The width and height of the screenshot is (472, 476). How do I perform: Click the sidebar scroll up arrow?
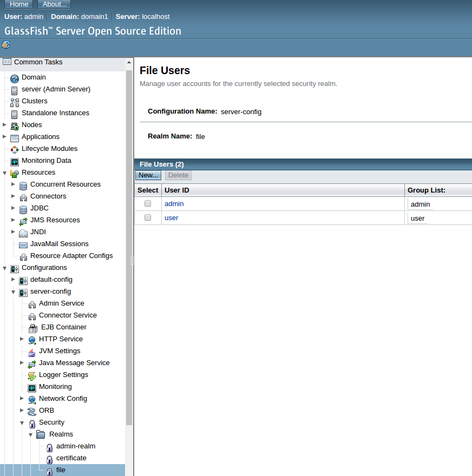tap(129, 62)
